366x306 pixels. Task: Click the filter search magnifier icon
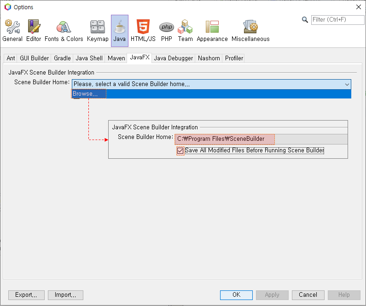[x=305, y=20]
